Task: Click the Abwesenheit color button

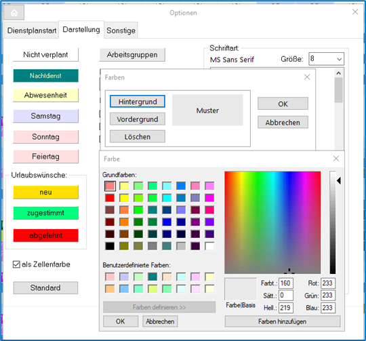Action: click(45, 95)
